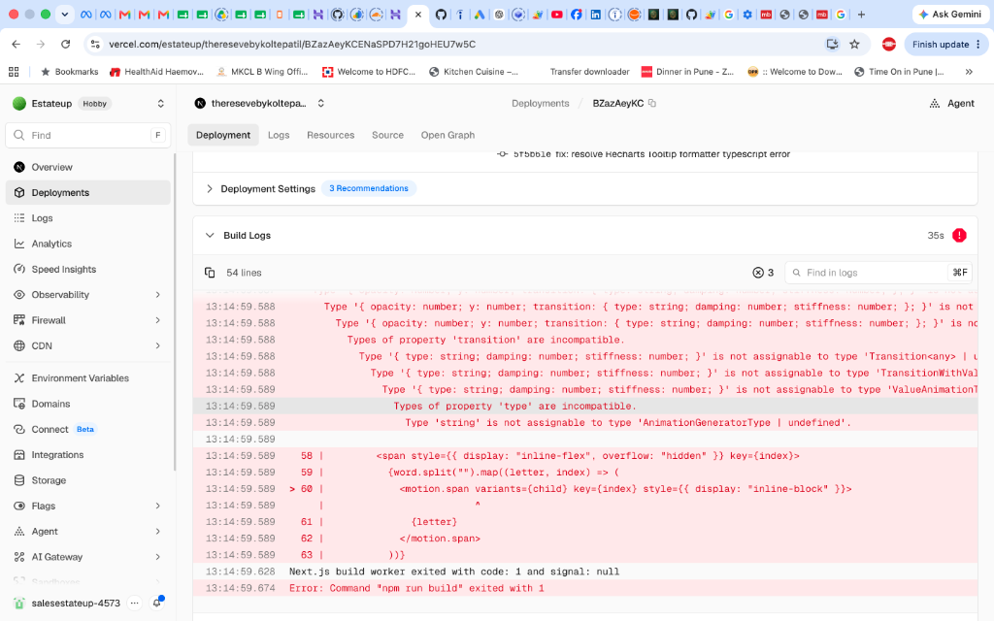Open the Overview sidebar item
Image resolution: width=994 pixels, height=621 pixels.
(x=87, y=167)
